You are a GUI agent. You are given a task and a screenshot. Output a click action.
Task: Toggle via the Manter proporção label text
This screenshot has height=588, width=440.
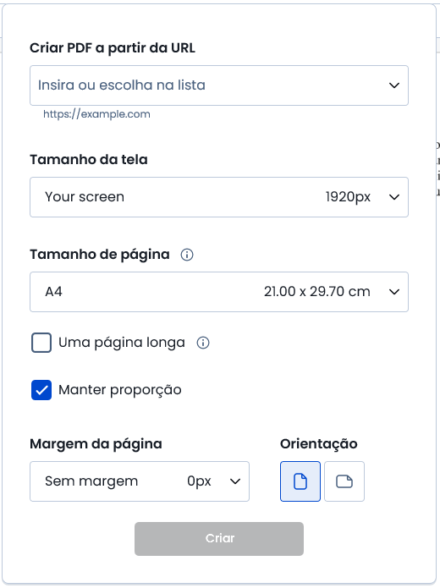click(120, 390)
